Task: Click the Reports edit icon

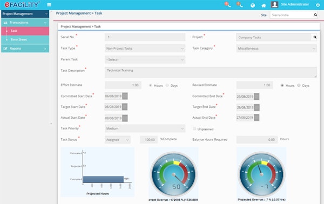Action: coord(5,49)
